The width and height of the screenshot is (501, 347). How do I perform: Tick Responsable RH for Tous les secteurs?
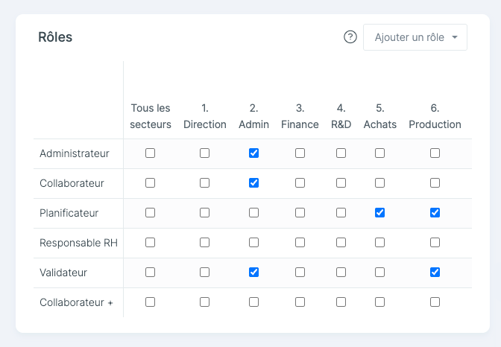pos(150,243)
